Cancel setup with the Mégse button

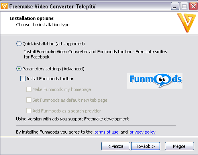tap(179, 146)
